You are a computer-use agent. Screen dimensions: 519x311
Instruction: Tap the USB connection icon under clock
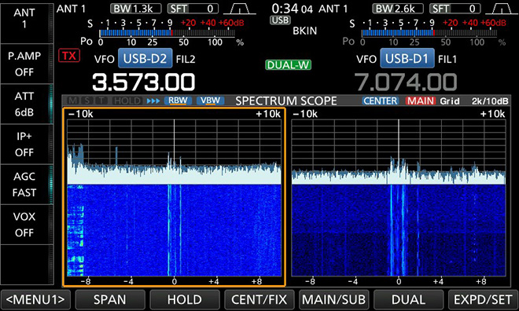pos(280,20)
